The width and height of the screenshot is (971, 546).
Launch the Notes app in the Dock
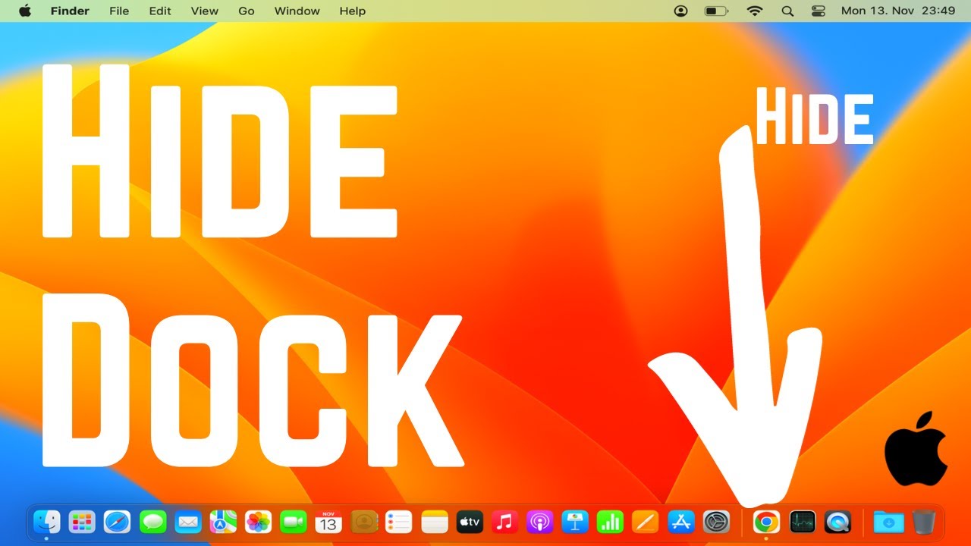[x=435, y=522]
